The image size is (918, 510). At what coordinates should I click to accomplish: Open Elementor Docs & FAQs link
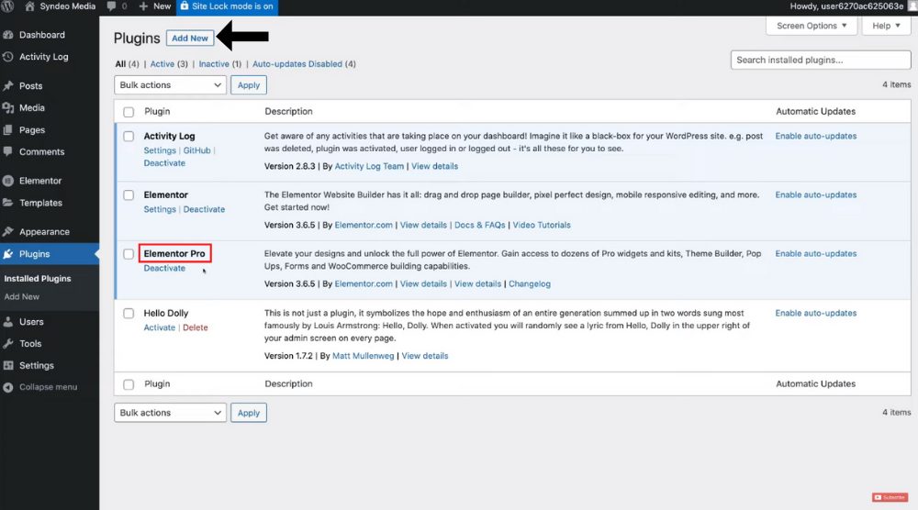click(479, 225)
